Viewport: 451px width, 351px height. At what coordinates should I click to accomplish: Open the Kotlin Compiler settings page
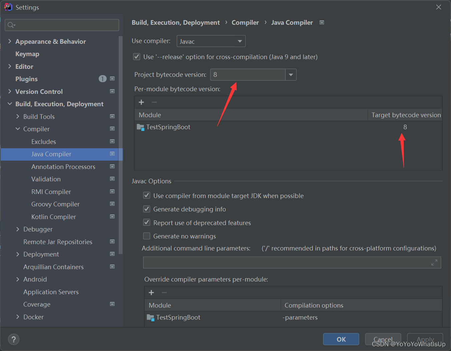click(x=54, y=217)
